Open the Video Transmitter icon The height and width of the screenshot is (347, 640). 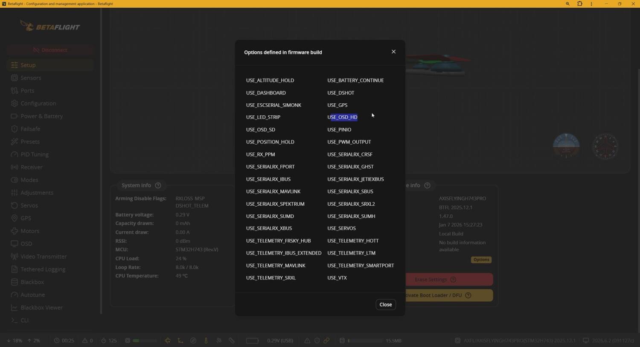tap(15, 257)
